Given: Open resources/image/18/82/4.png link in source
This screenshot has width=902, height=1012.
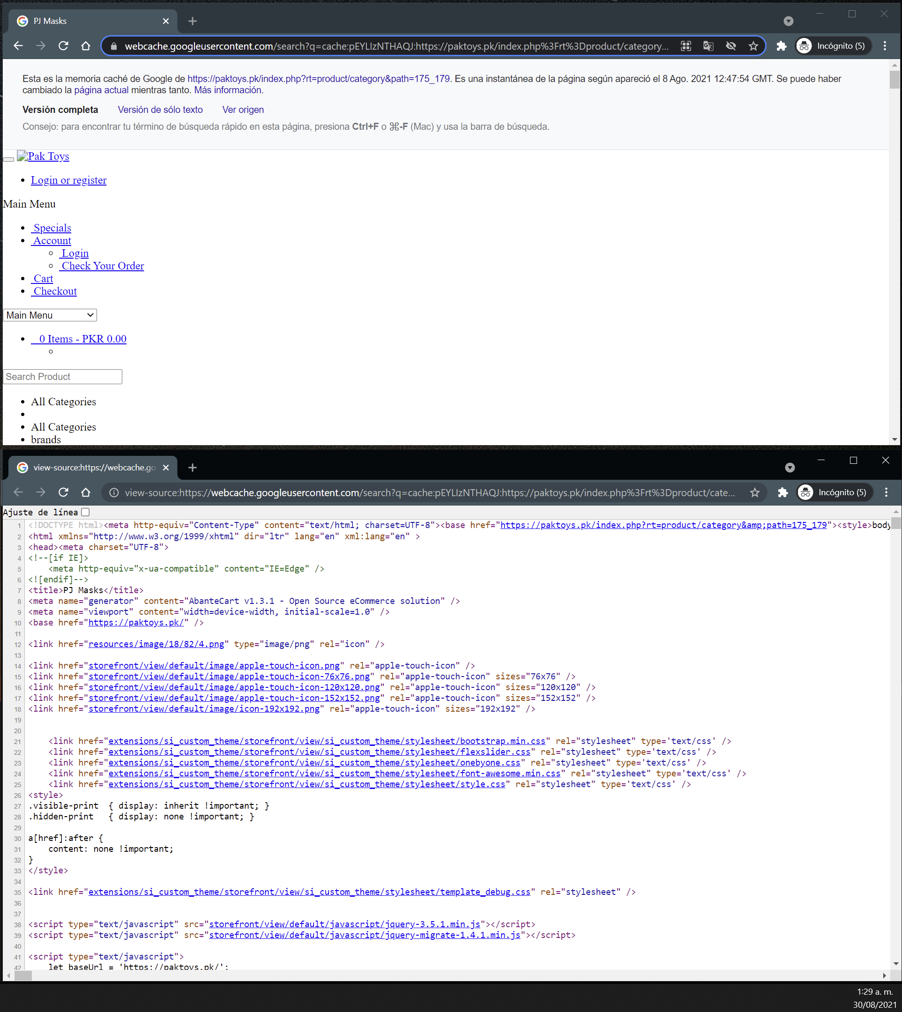Looking at the screenshot, I should pos(156,644).
